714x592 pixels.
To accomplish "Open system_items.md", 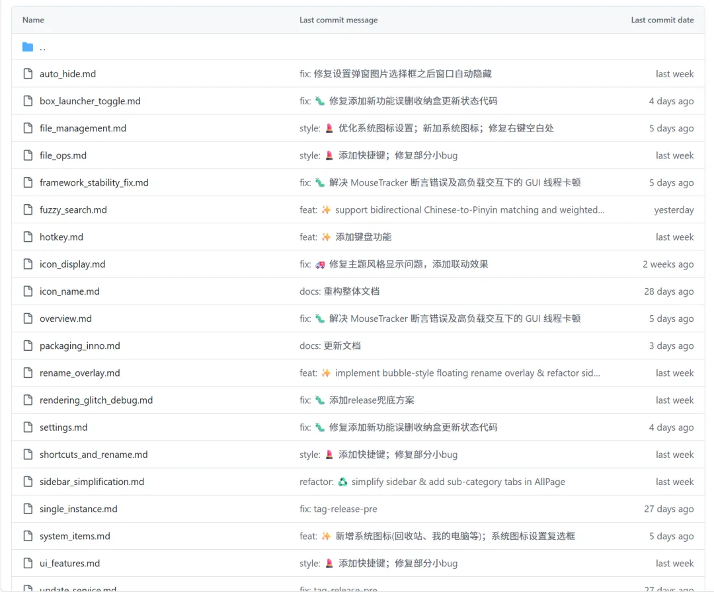I will (x=75, y=536).
